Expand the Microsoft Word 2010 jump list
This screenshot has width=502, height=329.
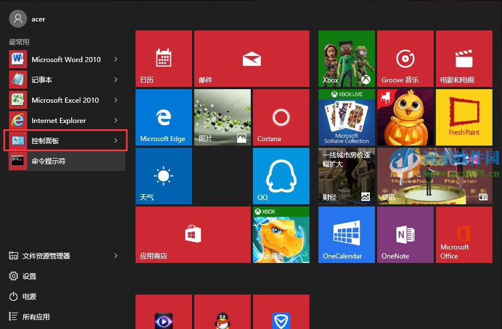[x=115, y=59]
